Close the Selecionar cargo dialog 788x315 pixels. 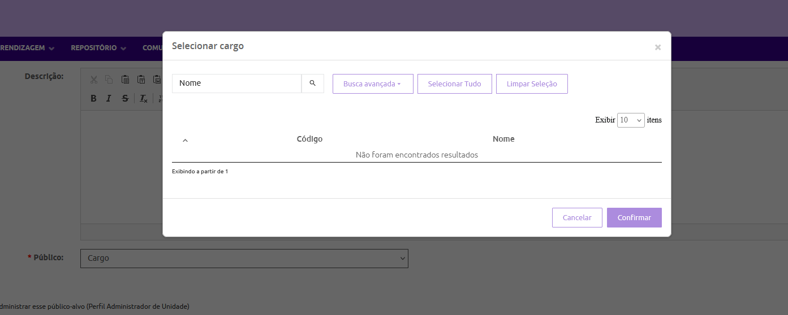[x=658, y=47]
